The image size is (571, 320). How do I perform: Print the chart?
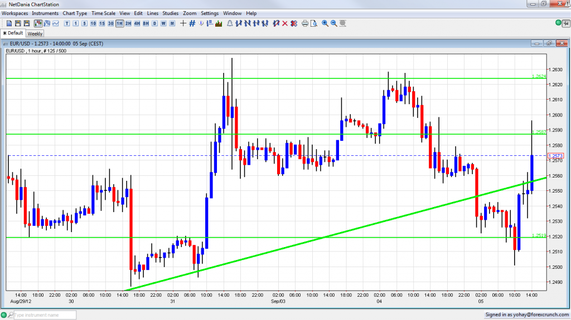coord(305,23)
